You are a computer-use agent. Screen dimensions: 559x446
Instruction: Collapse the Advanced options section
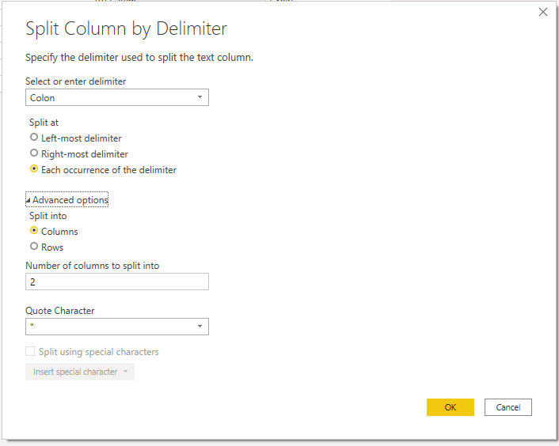coord(67,200)
